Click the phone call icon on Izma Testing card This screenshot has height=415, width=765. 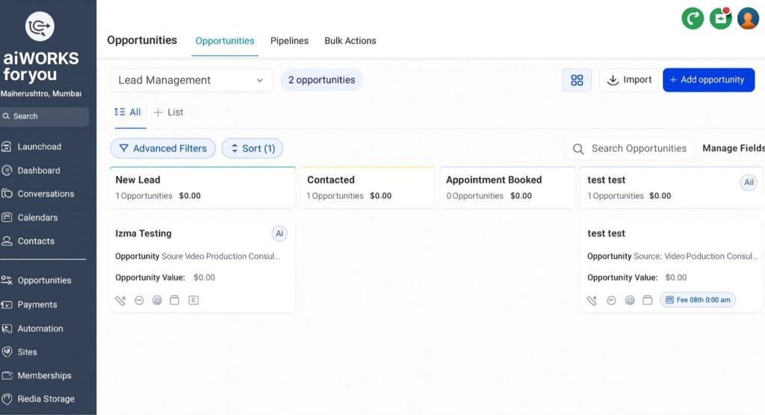[120, 301]
